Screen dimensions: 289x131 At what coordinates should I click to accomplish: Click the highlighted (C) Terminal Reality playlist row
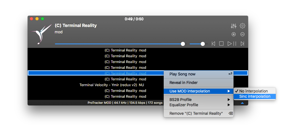click(138, 73)
